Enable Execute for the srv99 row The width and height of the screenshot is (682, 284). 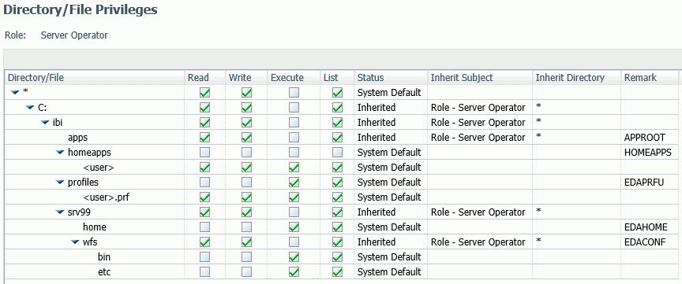[x=294, y=212]
